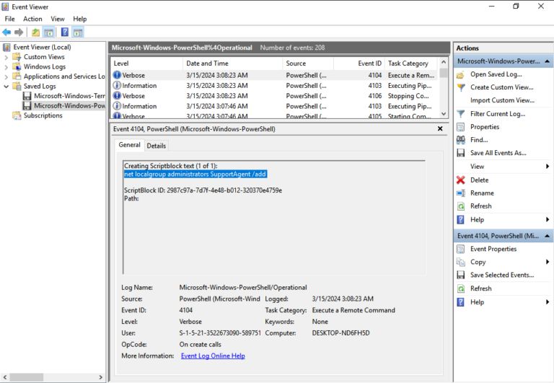Switch to the Details tab
The height and width of the screenshot is (383, 554).
156,146
